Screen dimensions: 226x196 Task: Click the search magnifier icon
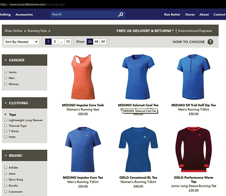pos(121,14)
